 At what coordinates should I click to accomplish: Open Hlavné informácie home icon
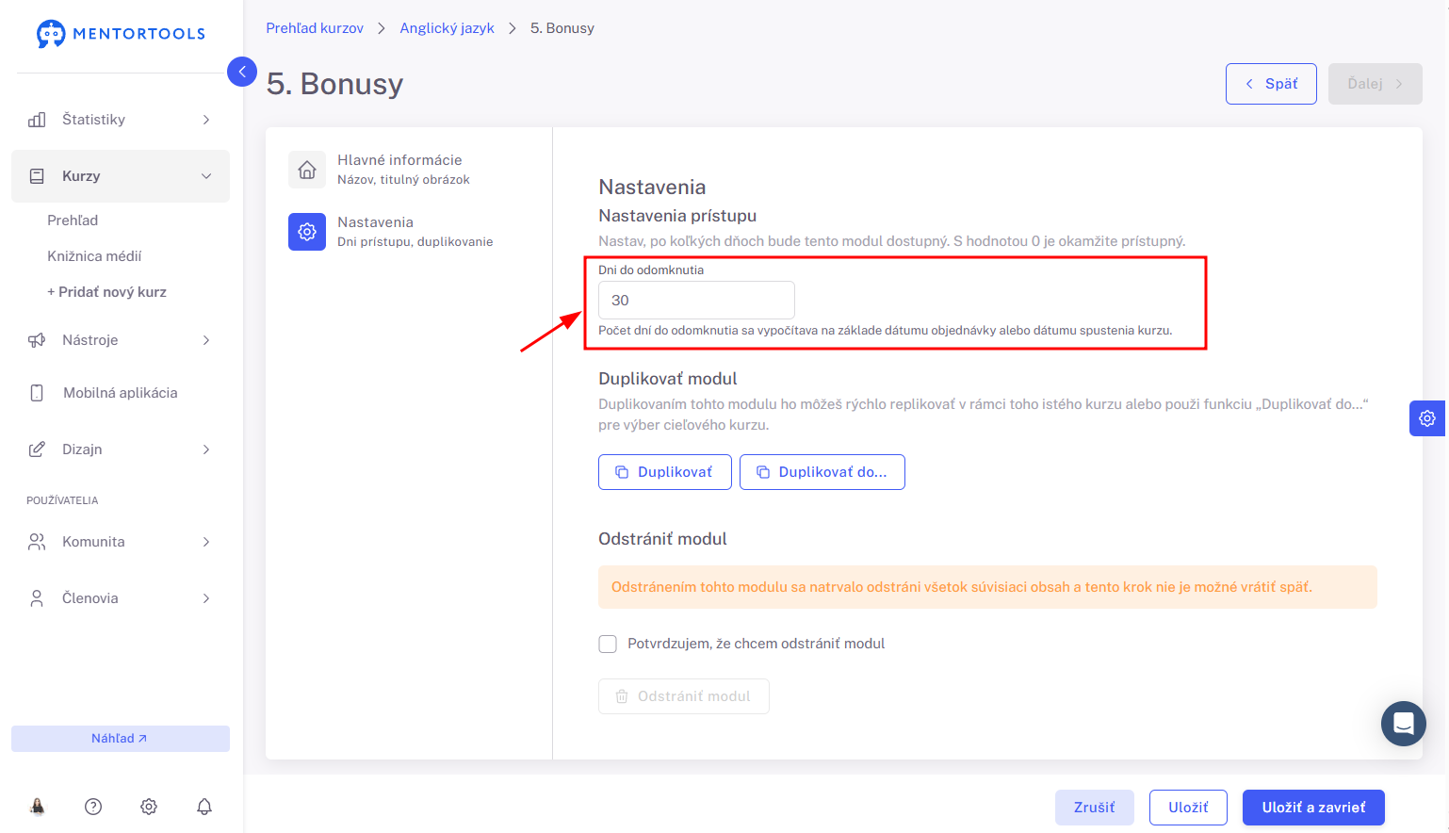pyautogui.click(x=307, y=170)
